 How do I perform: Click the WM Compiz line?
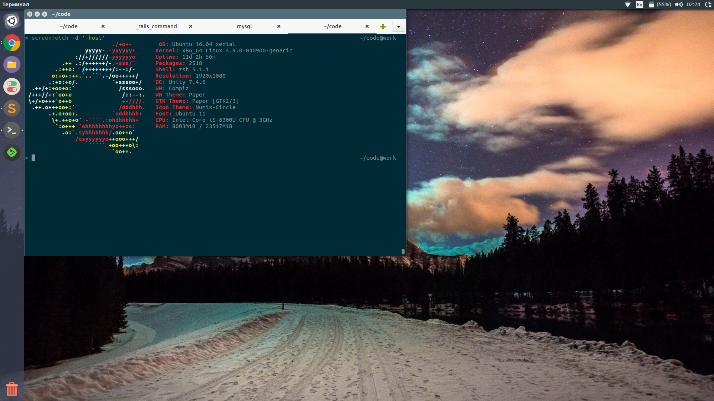point(172,88)
